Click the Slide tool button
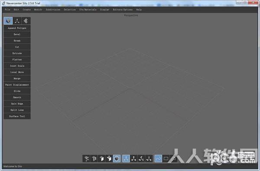 click(x=17, y=91)
